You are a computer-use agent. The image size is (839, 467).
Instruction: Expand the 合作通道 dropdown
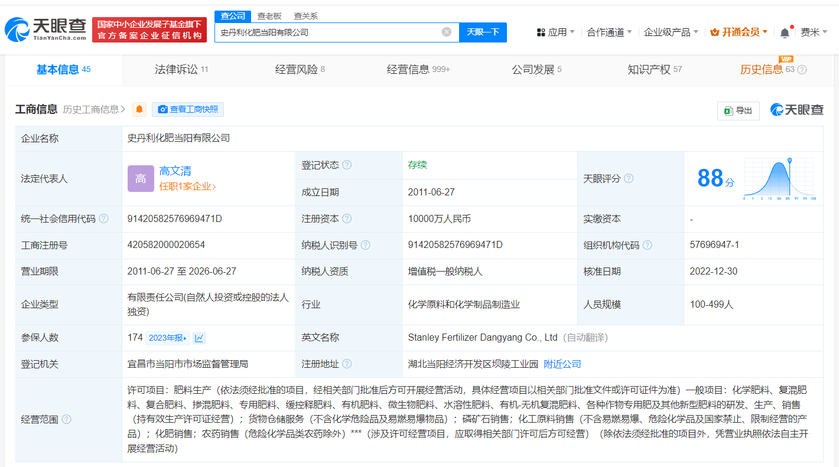tap(609, 32)
